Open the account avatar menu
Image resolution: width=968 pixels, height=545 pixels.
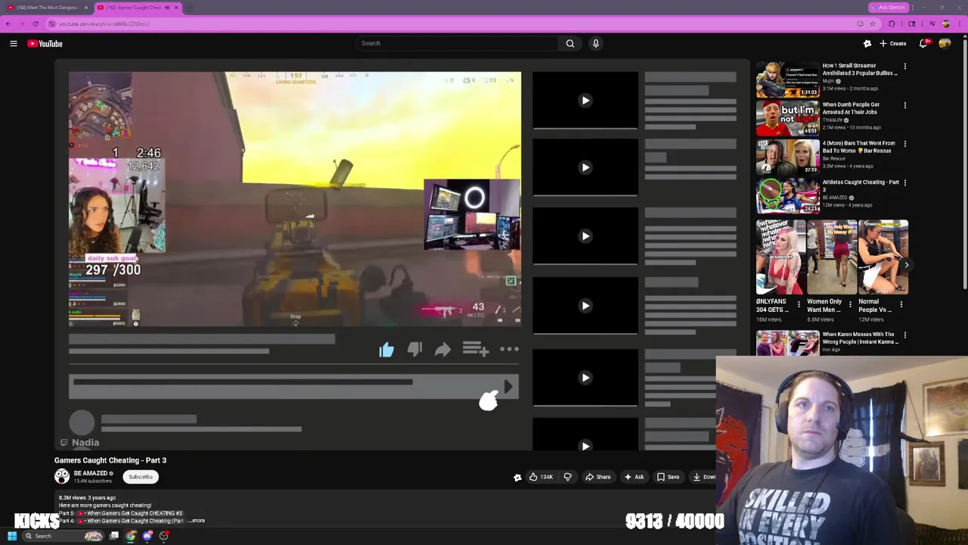coord(945,44)
